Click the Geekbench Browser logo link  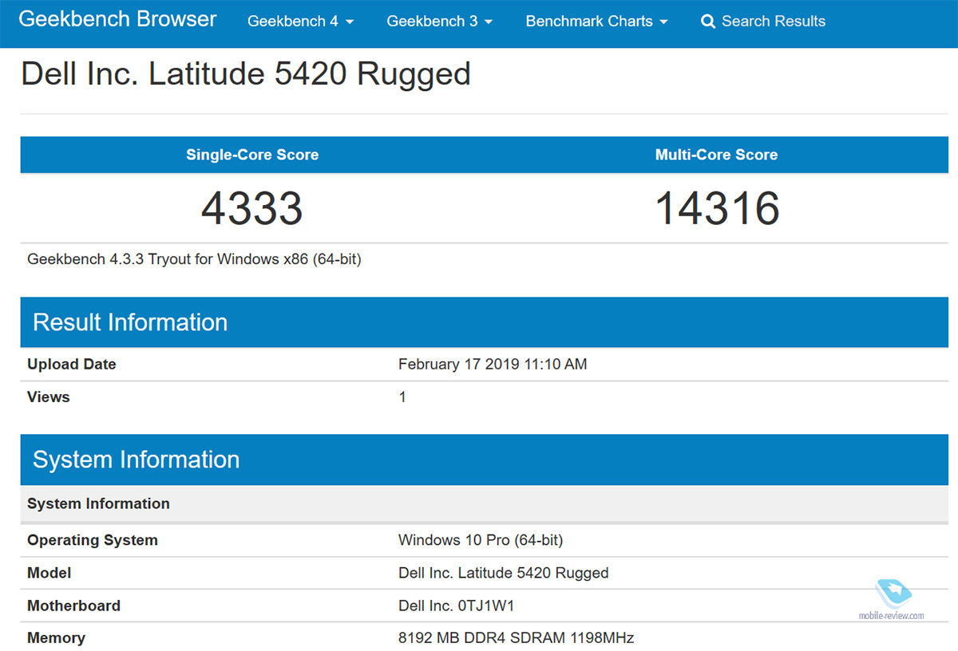tap(117, 20)
